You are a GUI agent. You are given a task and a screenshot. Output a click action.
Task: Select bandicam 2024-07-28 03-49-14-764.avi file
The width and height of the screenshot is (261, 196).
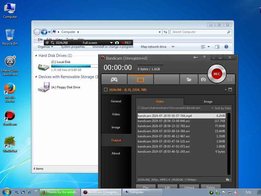(x=181, y=131)
